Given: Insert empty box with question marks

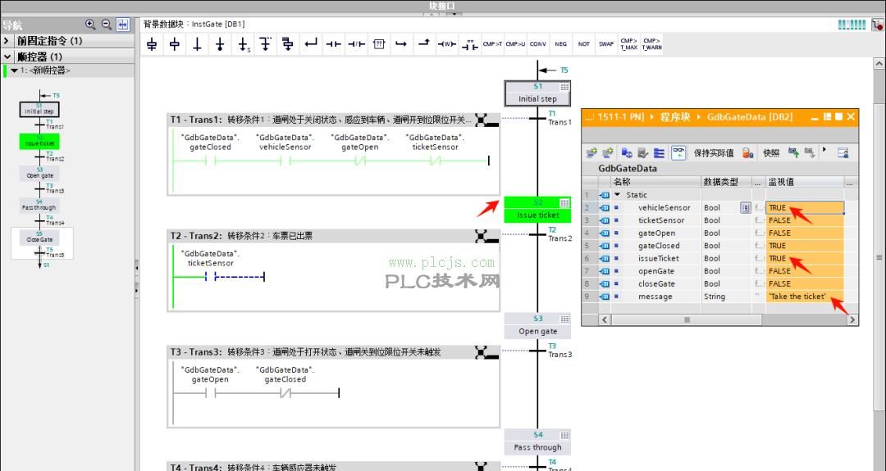Looking at the screenshot, I should pyautogui.click(x=378, y=44).
